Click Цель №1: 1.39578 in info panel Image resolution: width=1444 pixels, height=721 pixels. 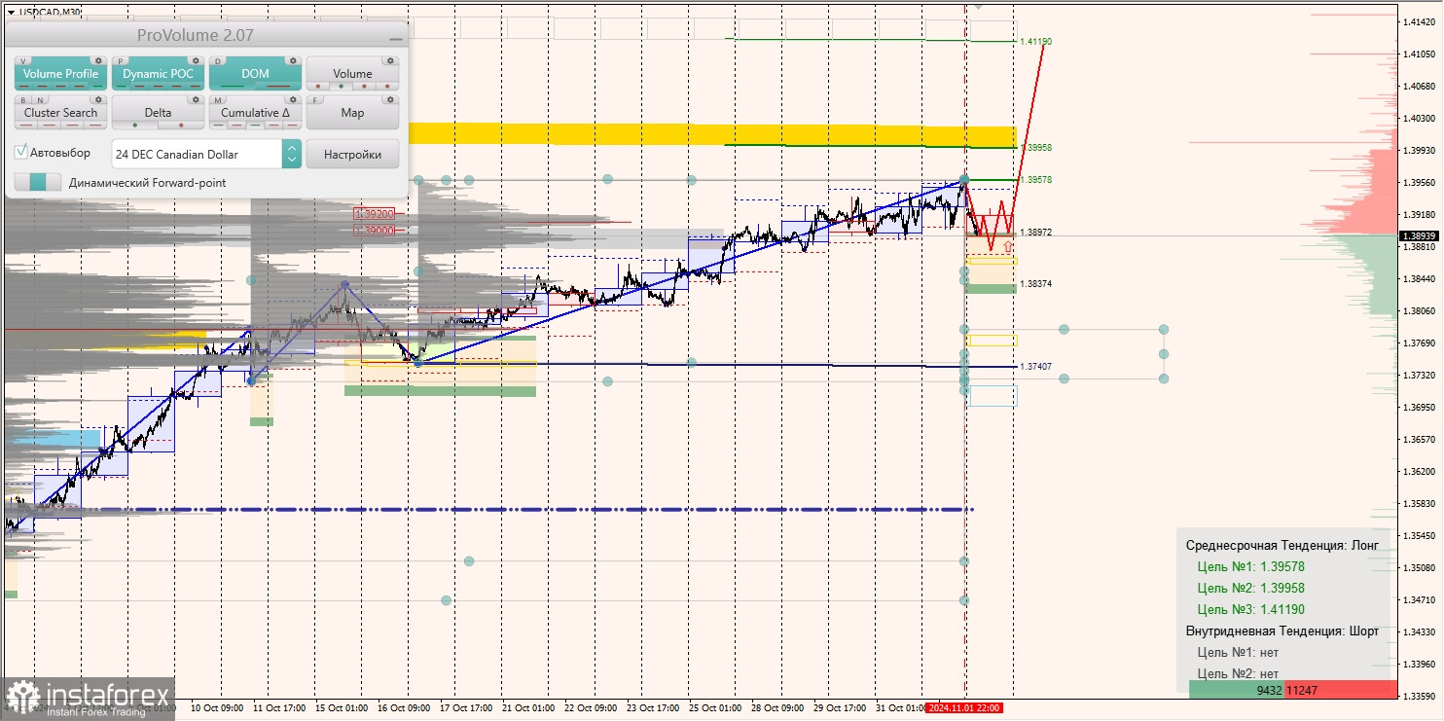pos(1250,566)
